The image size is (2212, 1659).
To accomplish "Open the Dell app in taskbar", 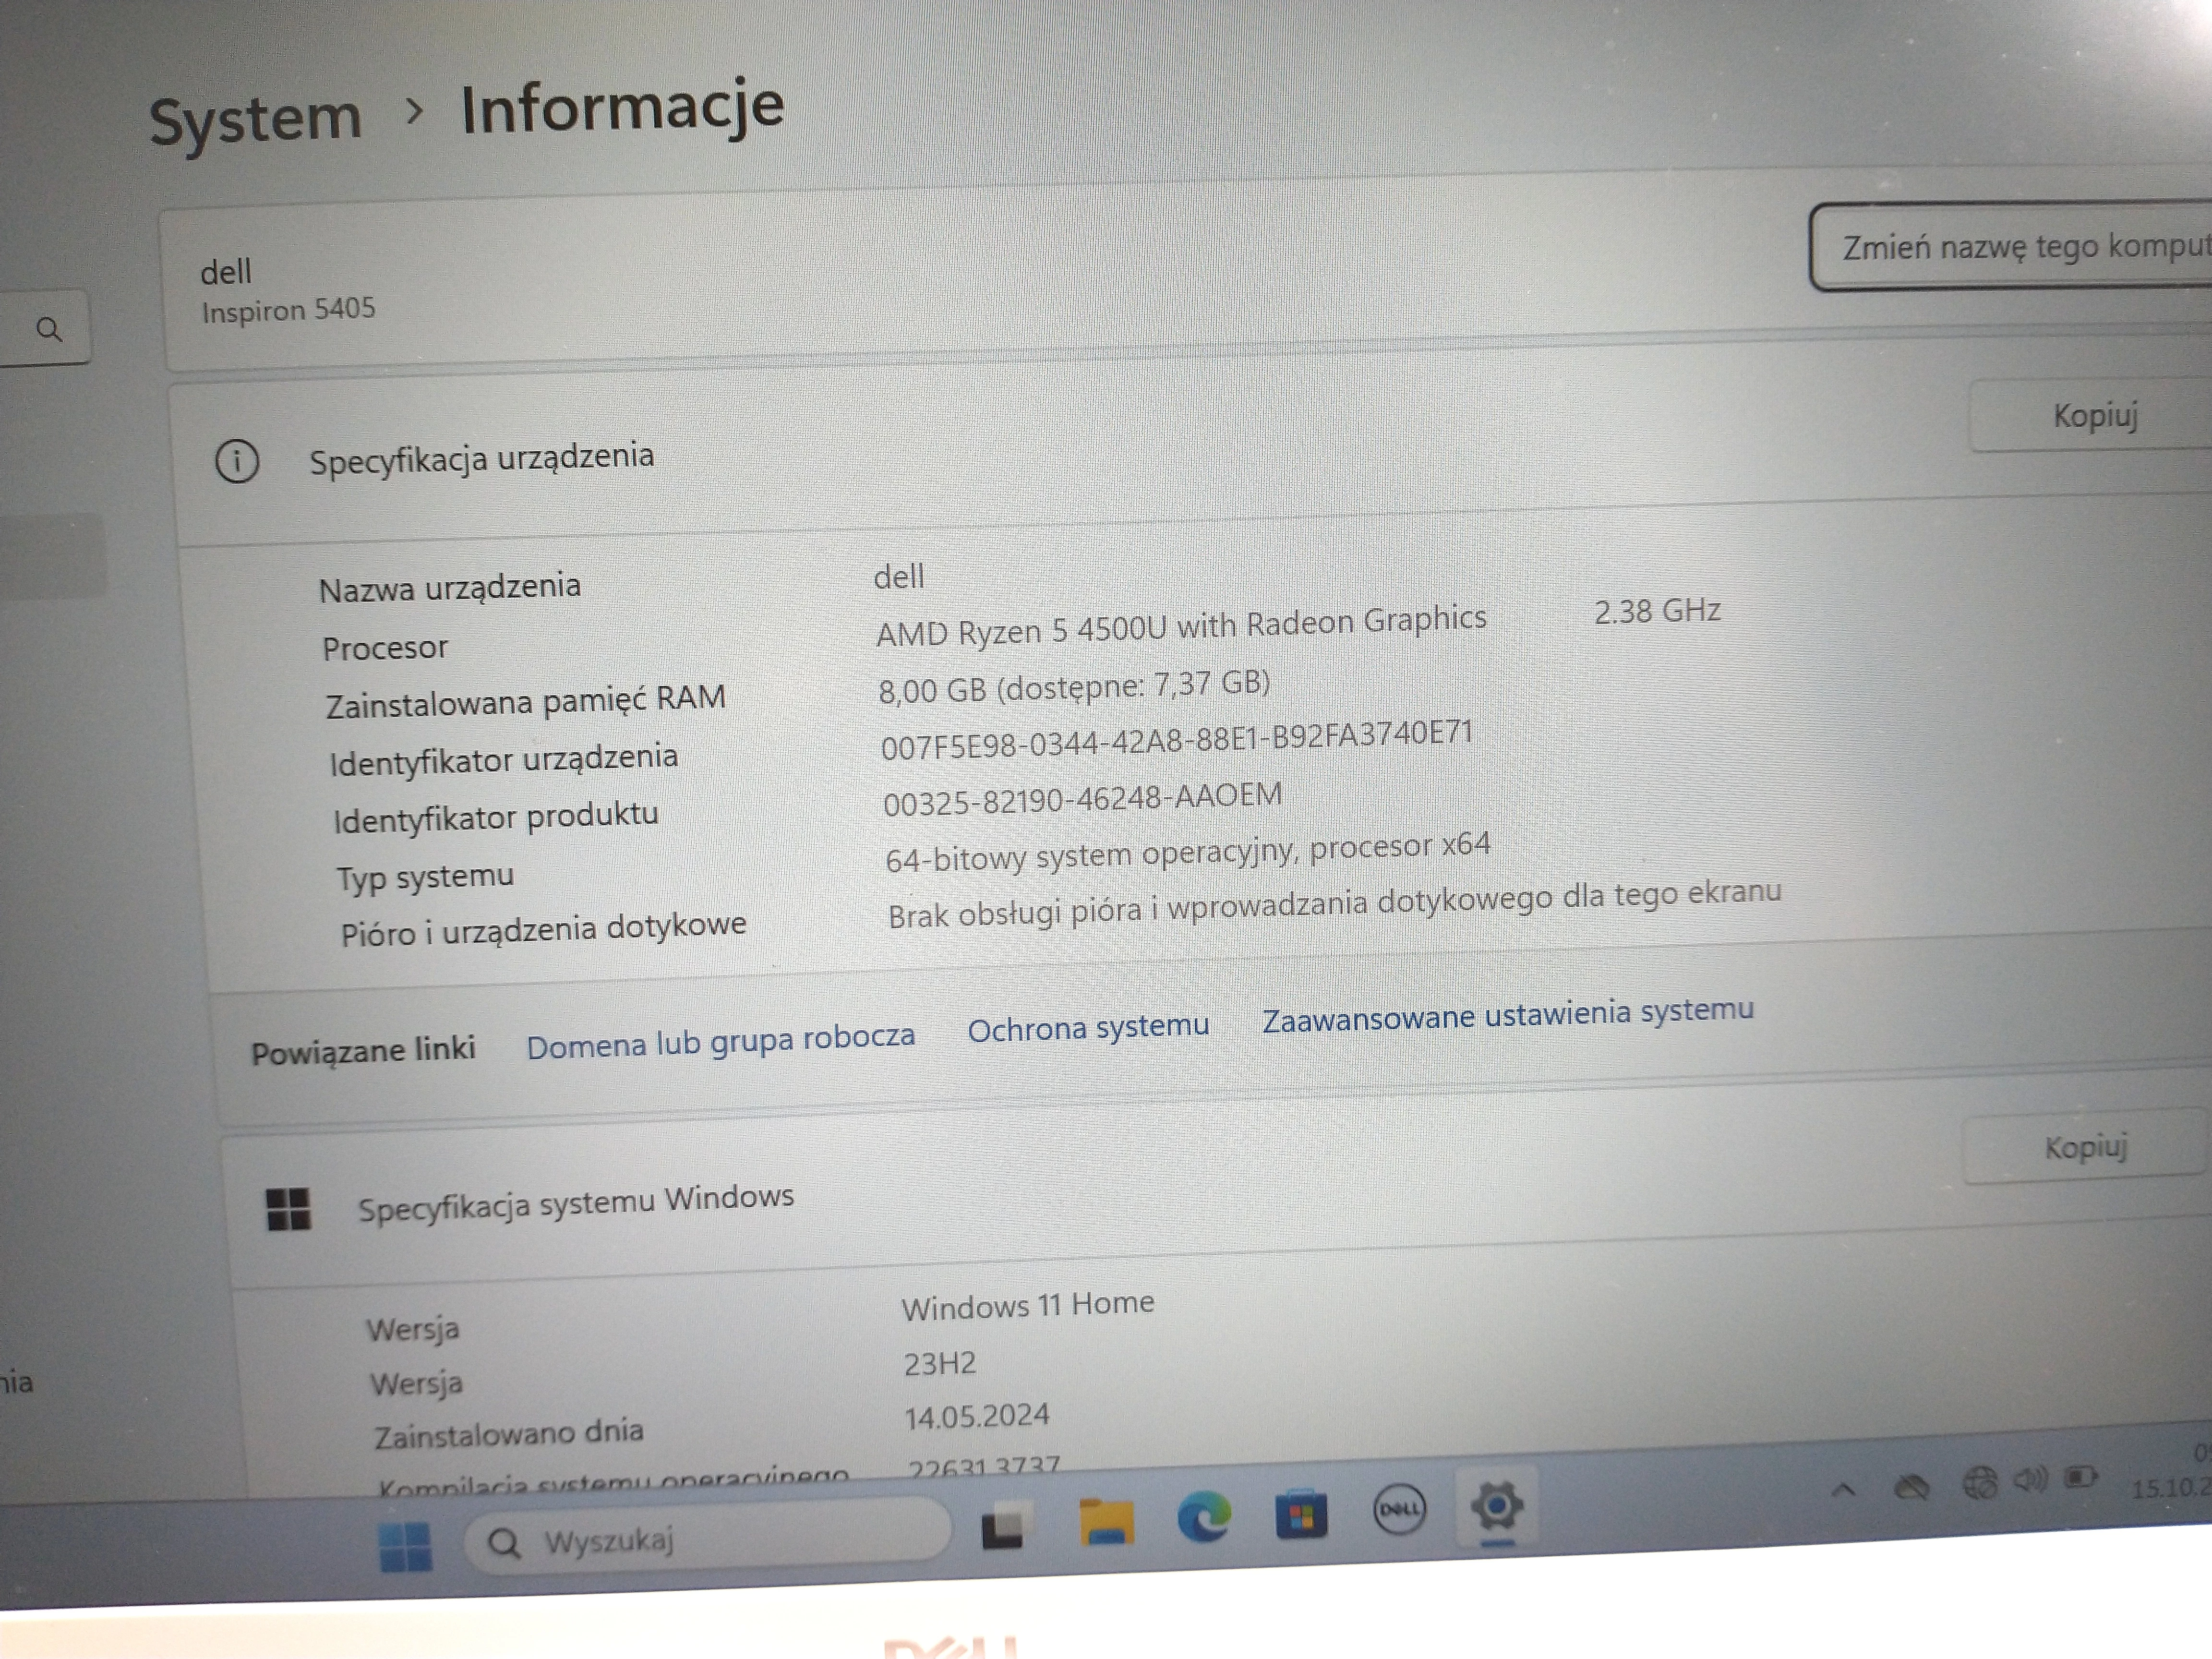I will (x=1399, y=1510).
